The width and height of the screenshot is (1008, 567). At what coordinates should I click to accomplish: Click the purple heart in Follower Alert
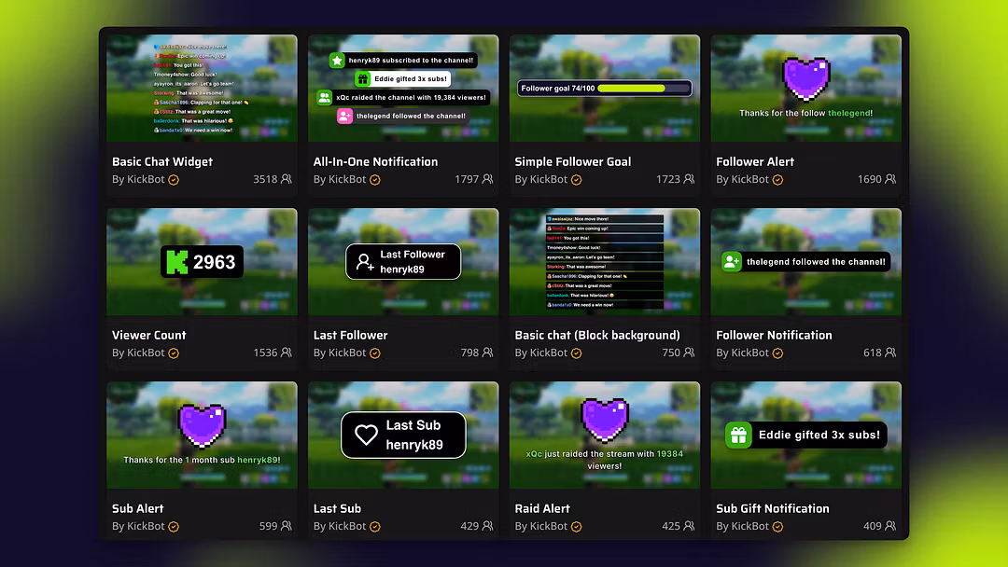point(805,79)
